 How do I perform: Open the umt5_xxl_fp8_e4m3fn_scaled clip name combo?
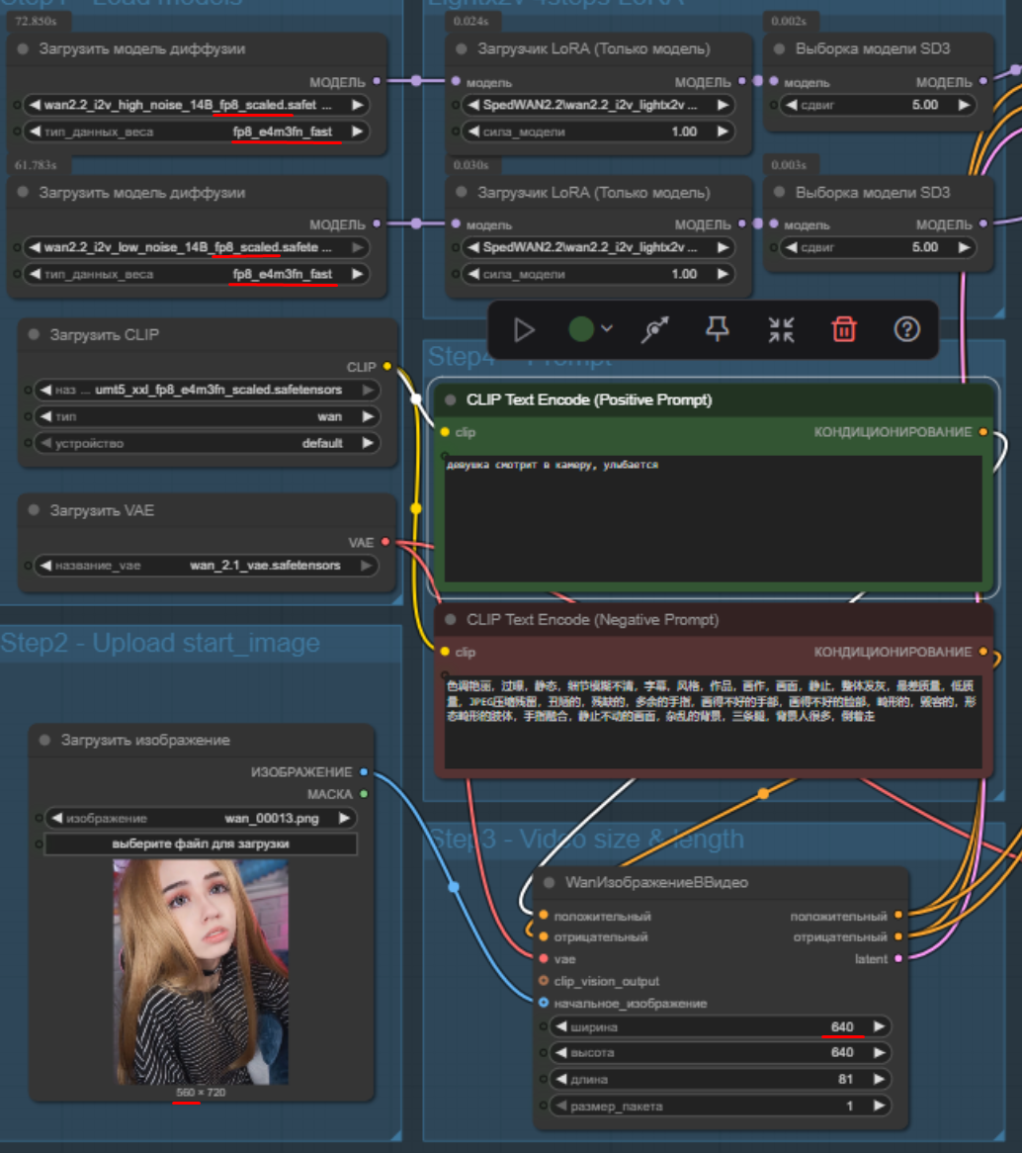pos(208,389)
